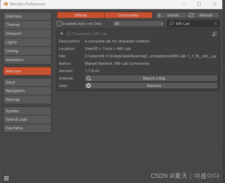Enable the Characters: MB-Lab add-on checkbox
Viewport: 225px width, 183px height.
click(x=69, y=34)
